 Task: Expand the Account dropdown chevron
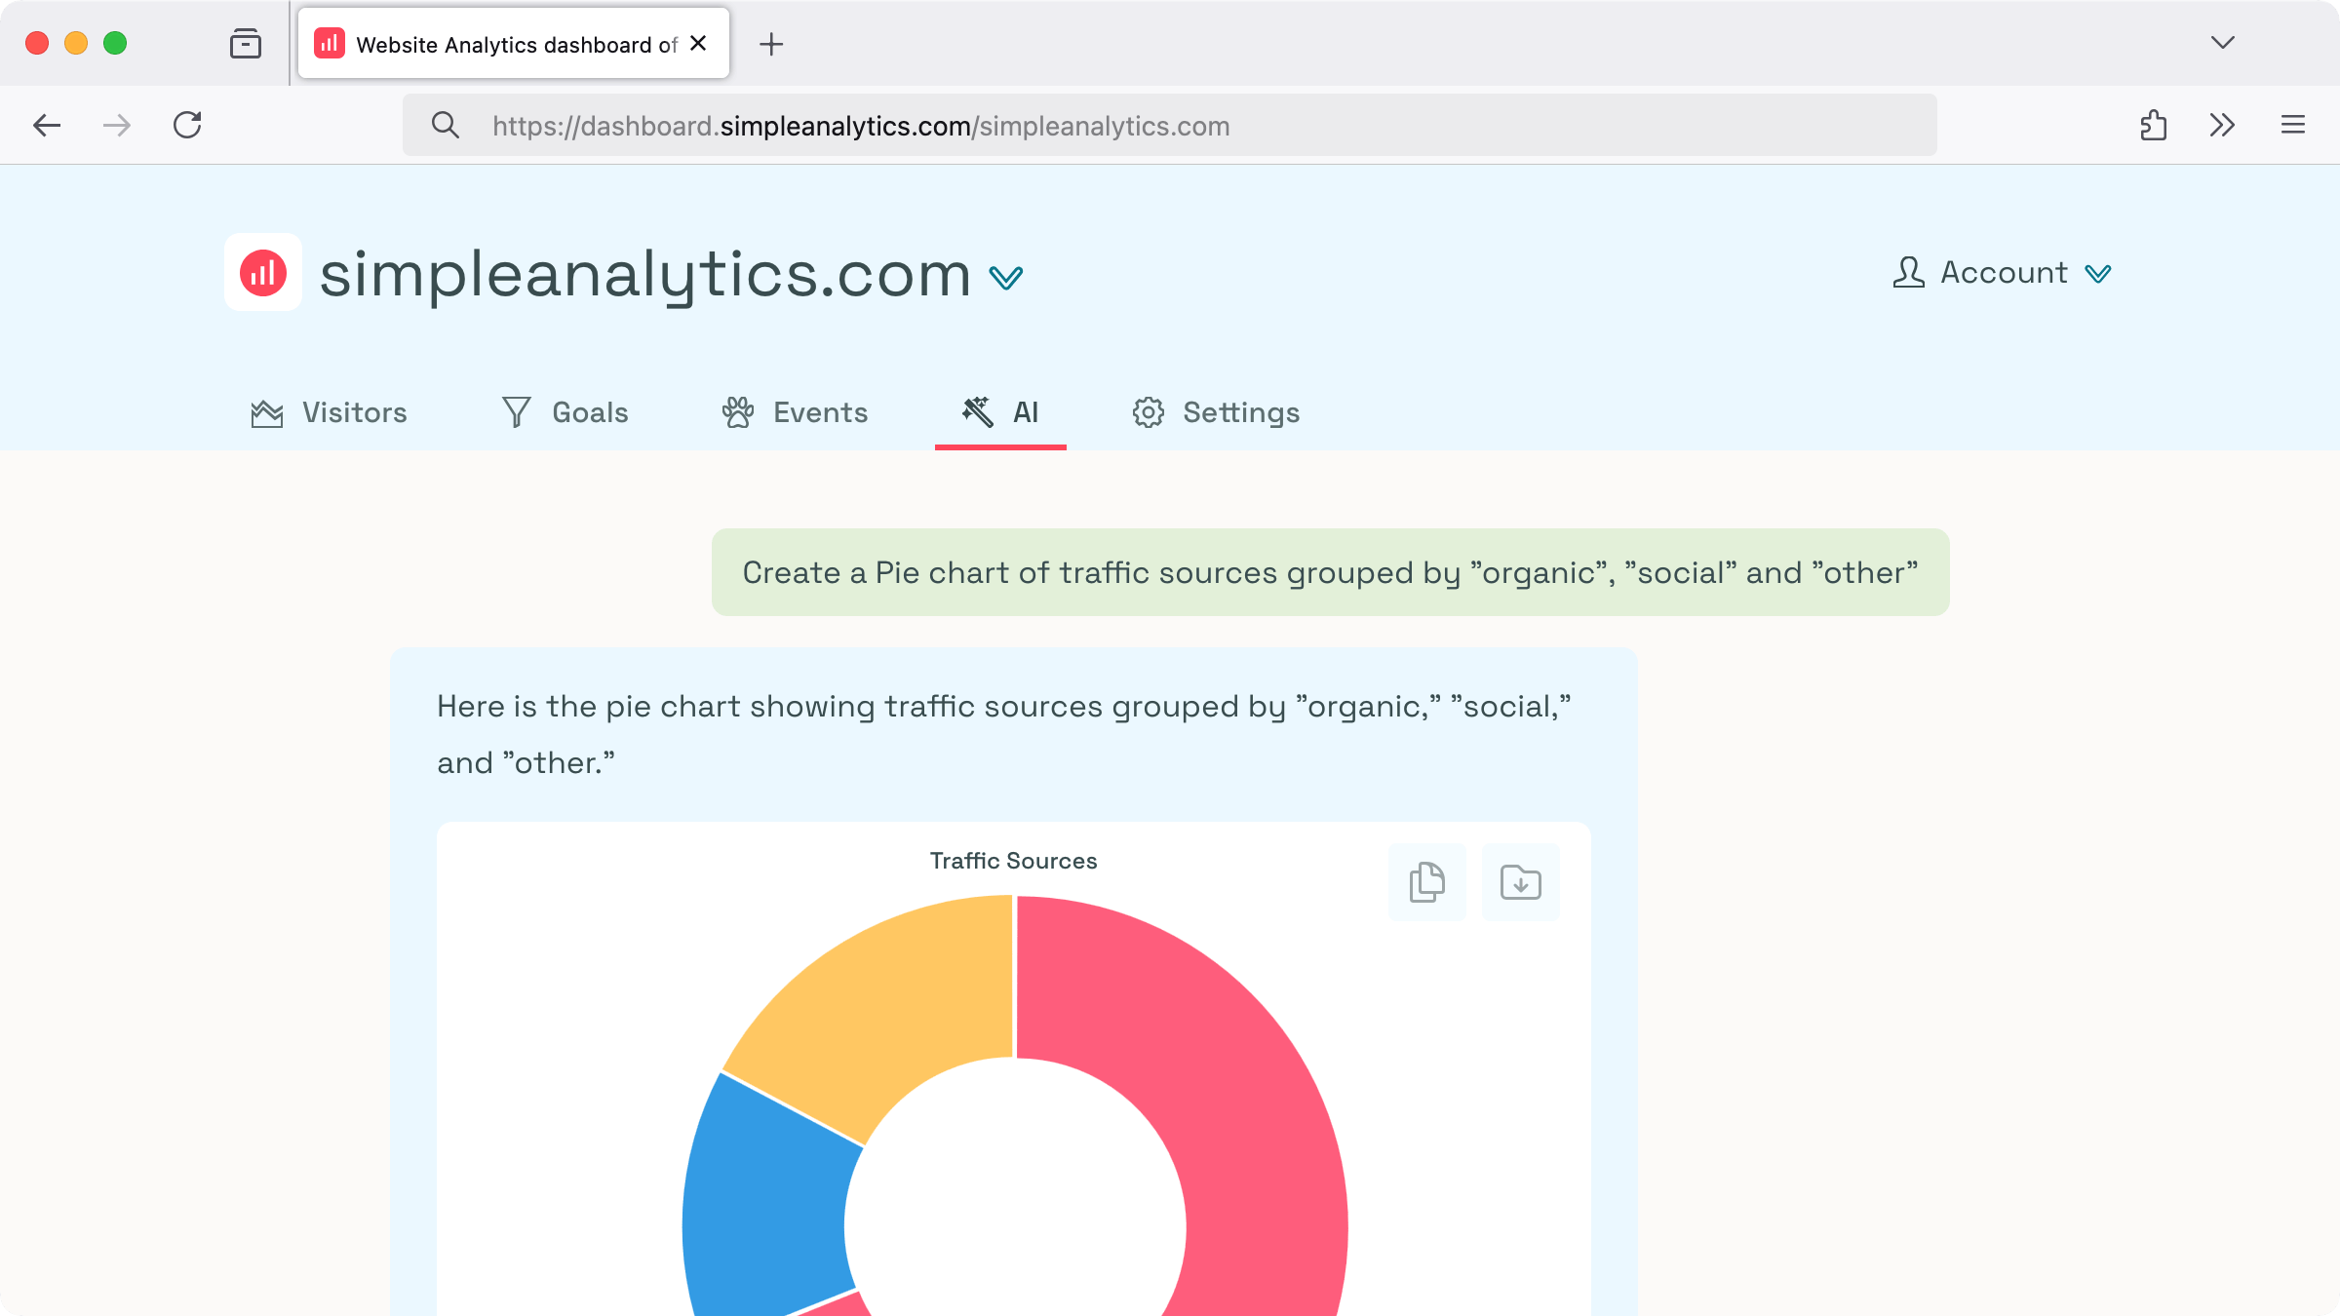click(x=2098, y=275)
